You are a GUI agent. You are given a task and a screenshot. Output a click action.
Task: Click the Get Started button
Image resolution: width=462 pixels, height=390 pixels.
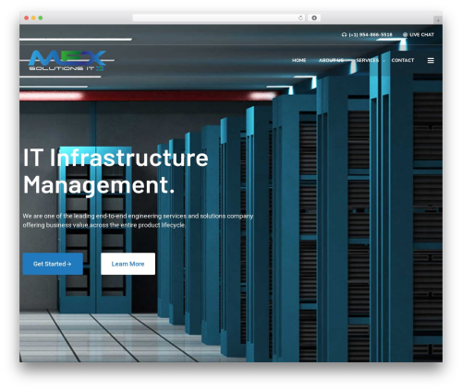53,264
